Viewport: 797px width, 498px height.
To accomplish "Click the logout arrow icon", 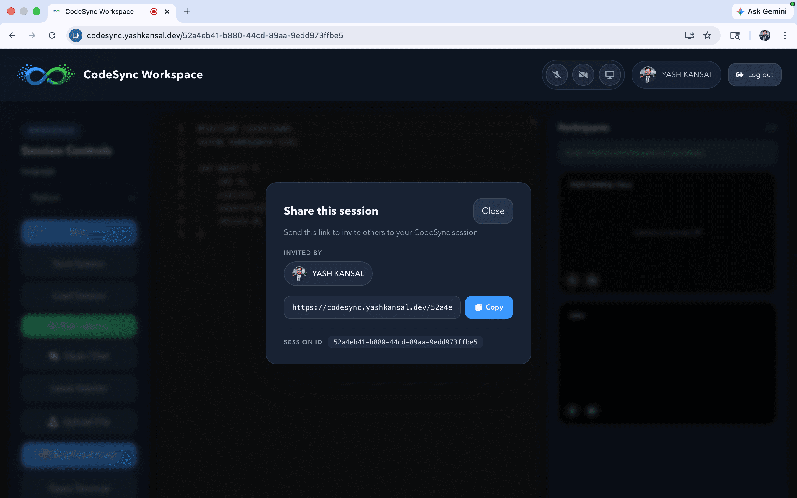I will [740, 75].
